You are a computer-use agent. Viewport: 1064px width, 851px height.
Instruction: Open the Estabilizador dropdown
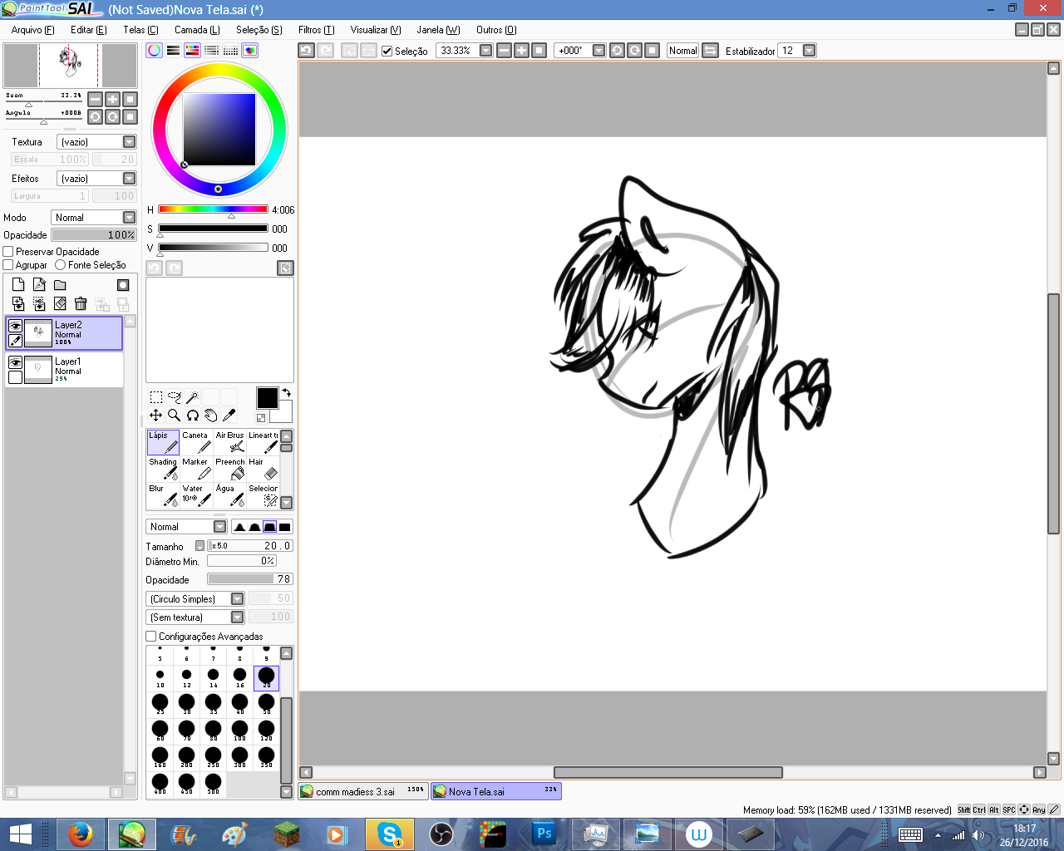click(809, 51)
